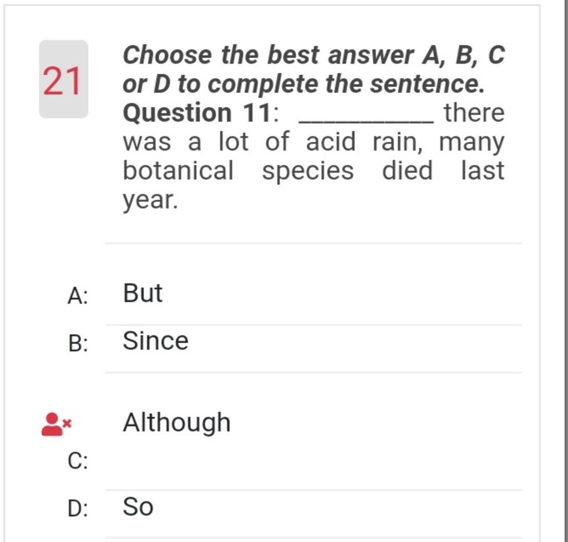Click the 'Question 11' bold heading
568x542 pixels.
point(197,113)
